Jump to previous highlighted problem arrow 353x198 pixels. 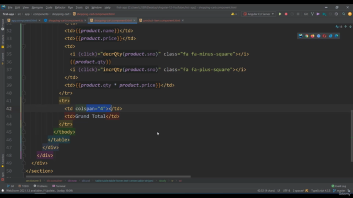tap(346, 27)
